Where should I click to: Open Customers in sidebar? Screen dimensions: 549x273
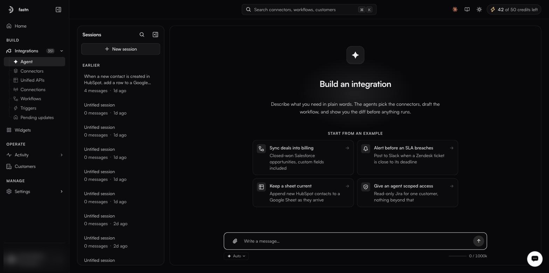[x=34, y=166]
